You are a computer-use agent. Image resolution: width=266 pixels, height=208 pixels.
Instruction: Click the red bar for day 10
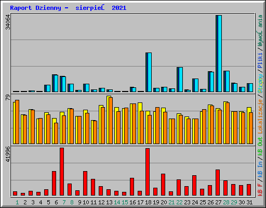pyautogui.click(x=85, y=184)
